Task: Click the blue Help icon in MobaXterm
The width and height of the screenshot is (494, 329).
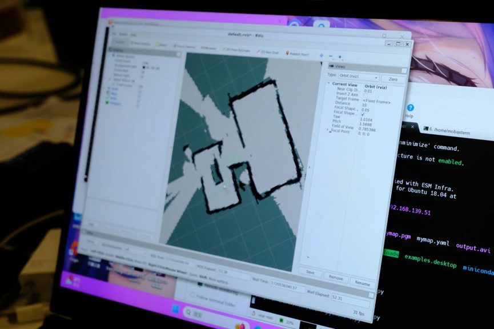Action: (410, 108)
